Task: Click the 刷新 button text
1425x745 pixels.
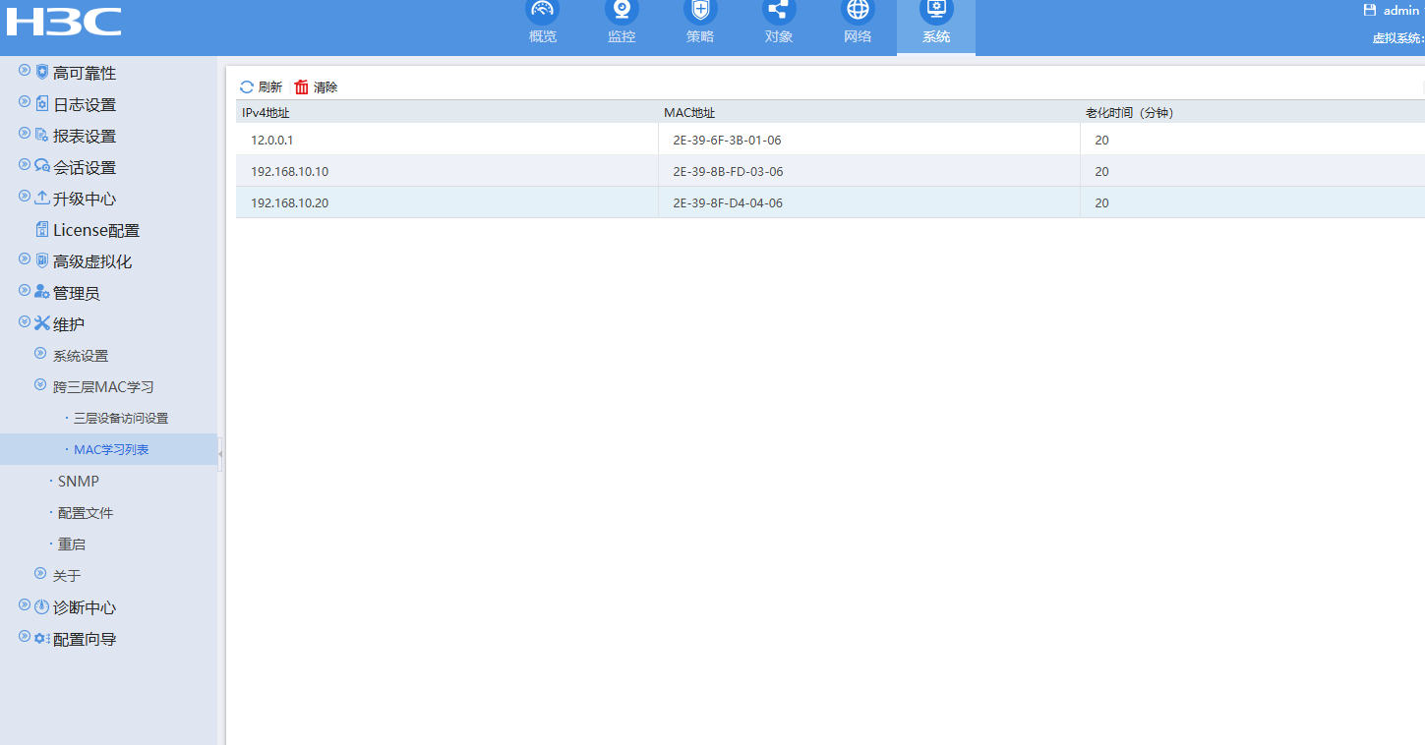Action: [x=270, y=87]
